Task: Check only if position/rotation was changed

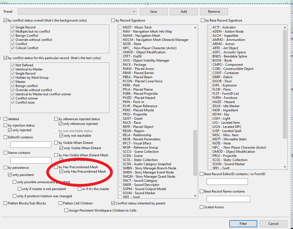Action: coord(15,196)
